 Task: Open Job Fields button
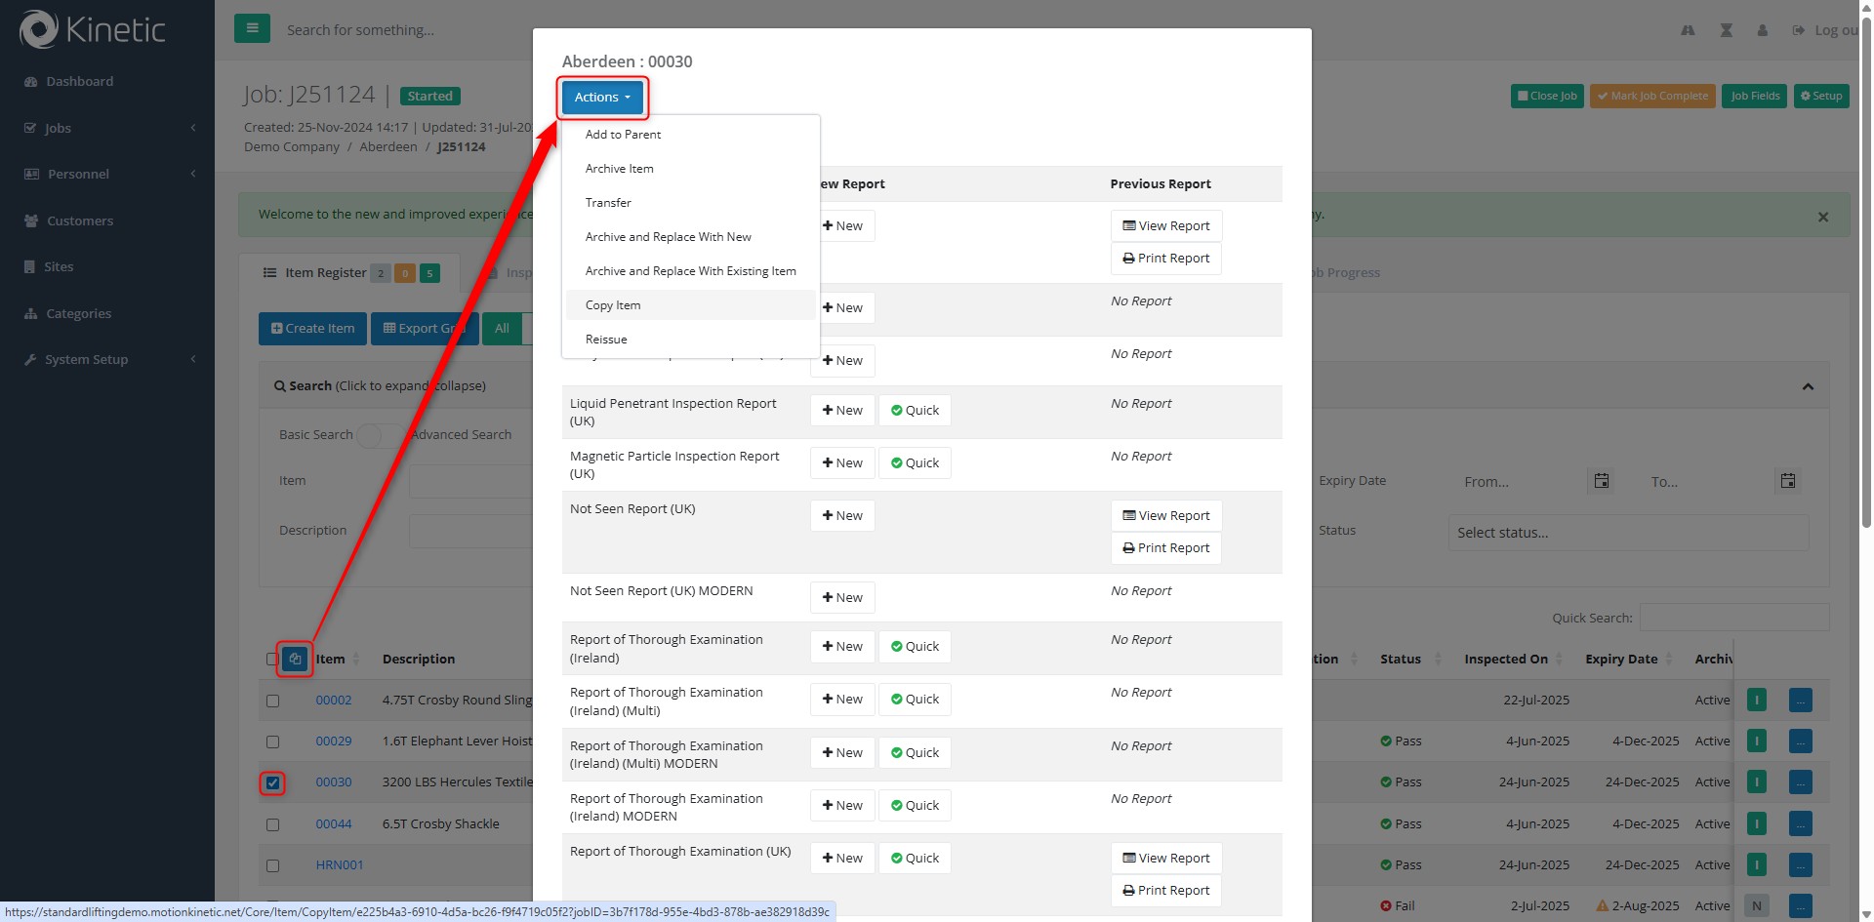pos(1755,96)
